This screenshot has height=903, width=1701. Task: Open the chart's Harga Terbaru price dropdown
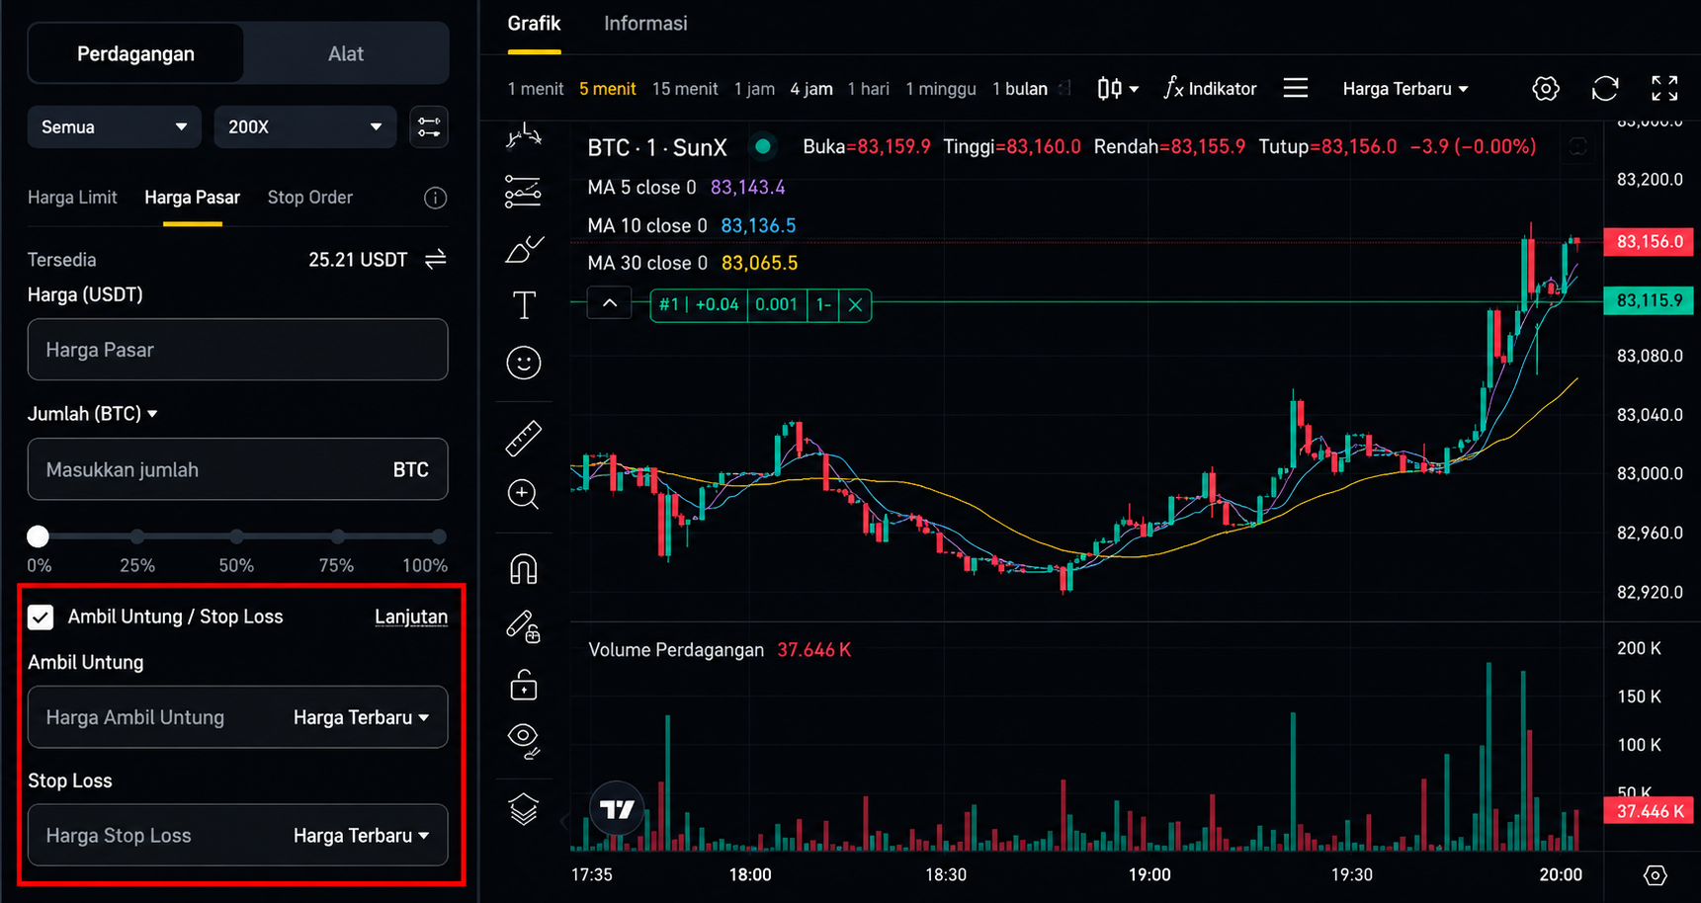[1404, 89]
